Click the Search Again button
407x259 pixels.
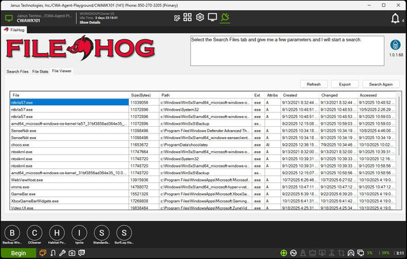pyautogui.click(x=381, y=84)
